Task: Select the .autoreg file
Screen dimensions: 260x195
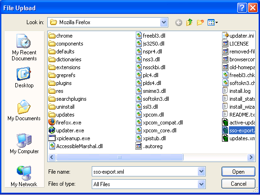Action: pos(149,146)
